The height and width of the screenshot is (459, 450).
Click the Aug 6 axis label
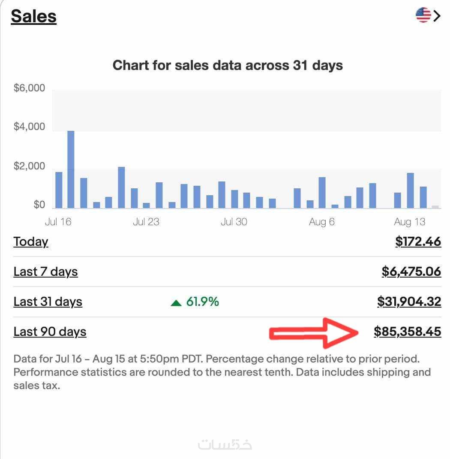click(321, 222)
